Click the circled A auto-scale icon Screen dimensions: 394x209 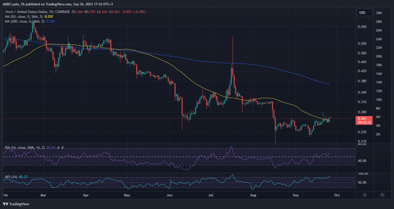pos(364,195)
